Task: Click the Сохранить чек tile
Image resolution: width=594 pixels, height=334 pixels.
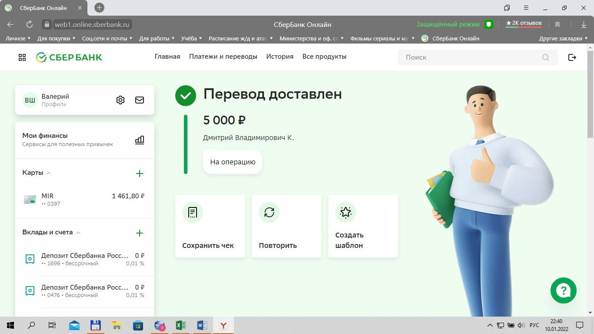Action: tap(210, 226)
